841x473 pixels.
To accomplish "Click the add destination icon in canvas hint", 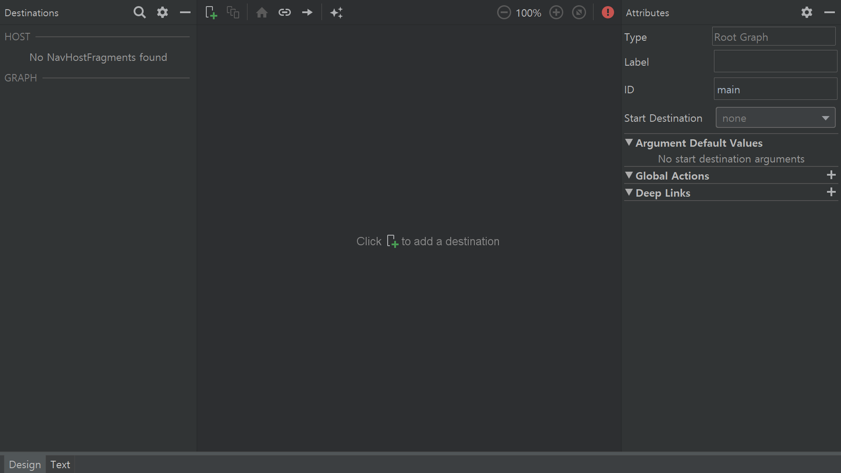I will (x=392, y=241).
